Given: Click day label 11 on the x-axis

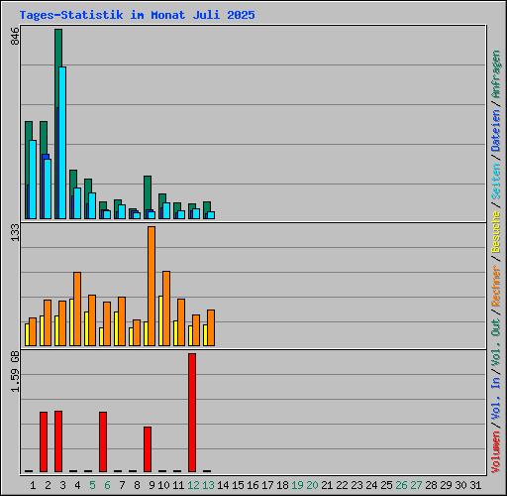Looking at the screenshot, I should point(178,485).
